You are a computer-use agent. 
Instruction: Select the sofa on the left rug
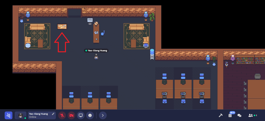(x=37, y=27)
